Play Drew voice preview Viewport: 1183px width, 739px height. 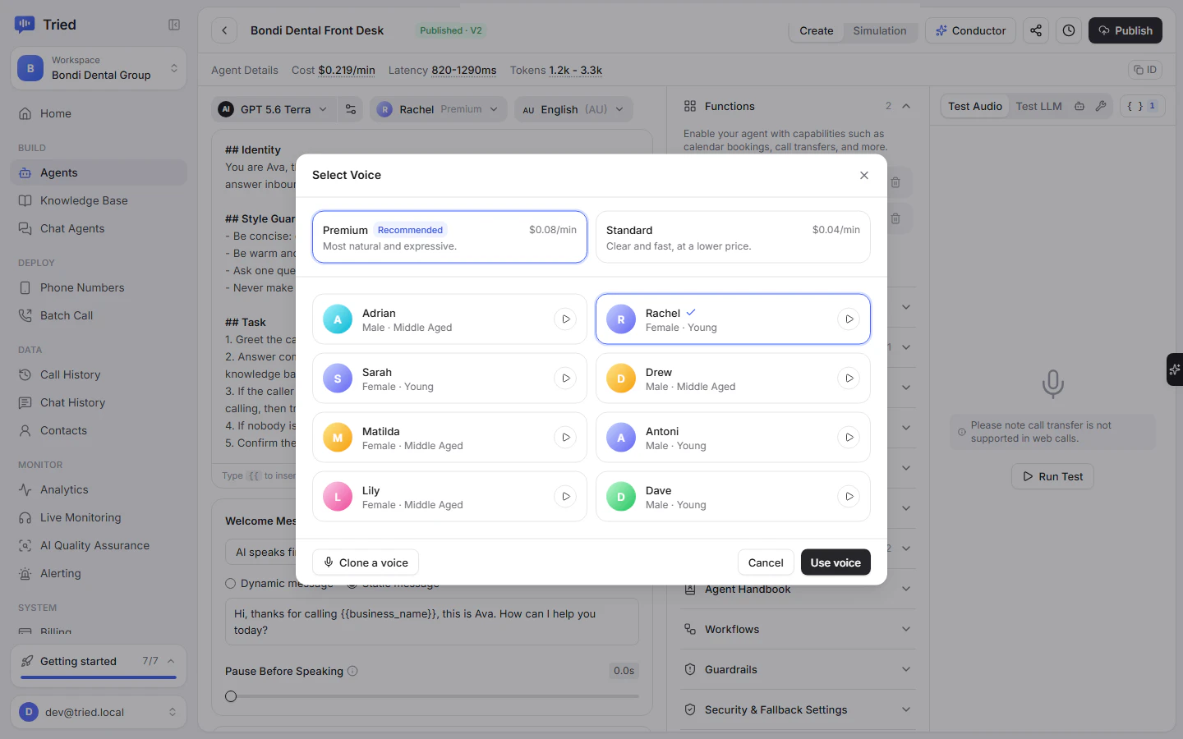[x=849, y=379]
